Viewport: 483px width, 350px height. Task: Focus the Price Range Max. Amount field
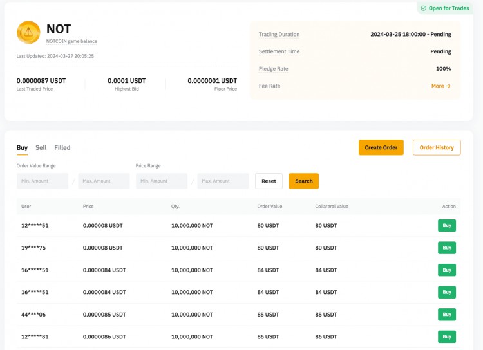223,181
